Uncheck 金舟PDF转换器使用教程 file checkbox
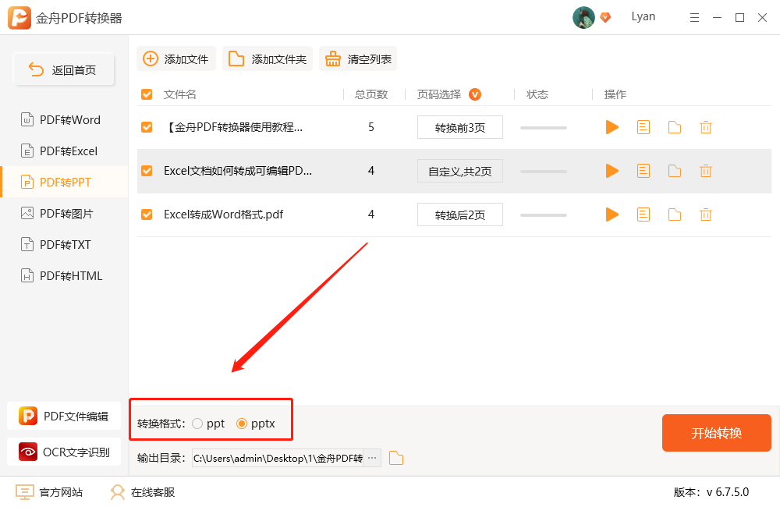 pos(147,127)
